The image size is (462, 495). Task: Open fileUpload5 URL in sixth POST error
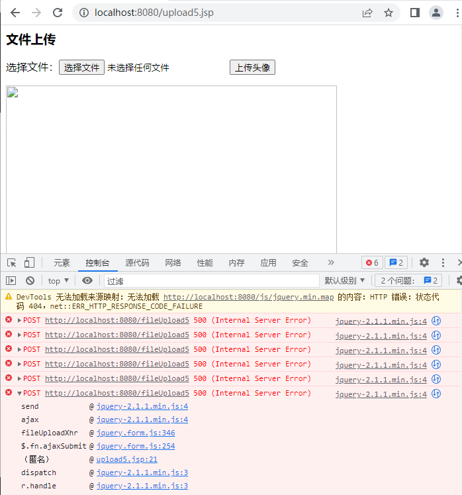pyautogui.click(x=117, y=393)
